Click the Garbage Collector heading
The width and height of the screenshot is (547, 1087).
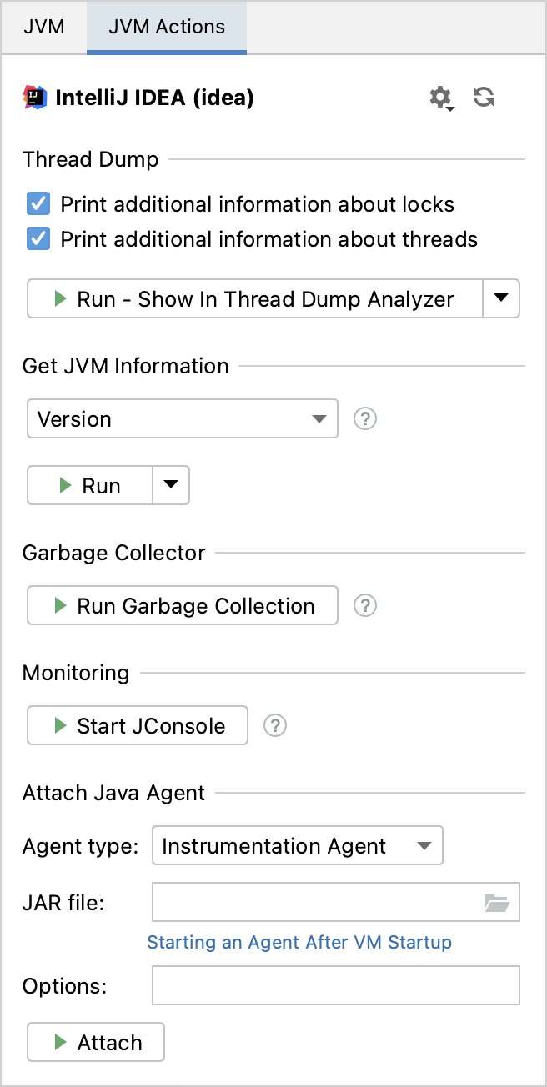tap(114, 553)
